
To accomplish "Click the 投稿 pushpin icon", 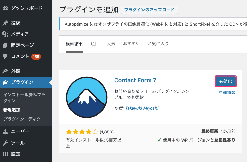I will (x=5, y=23).
